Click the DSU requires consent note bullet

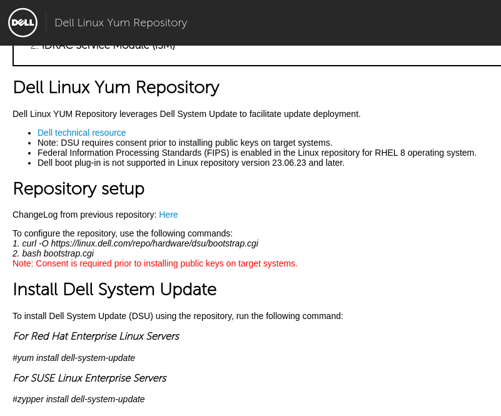tap(185, 143)
